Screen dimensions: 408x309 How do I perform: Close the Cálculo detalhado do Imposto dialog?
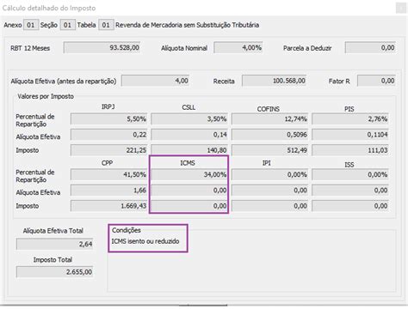coord(401,8)
